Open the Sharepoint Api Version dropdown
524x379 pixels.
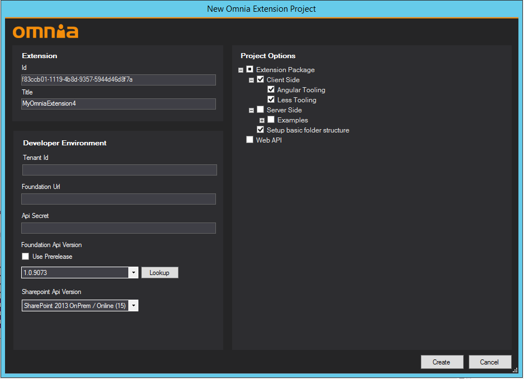pos(133,305)
